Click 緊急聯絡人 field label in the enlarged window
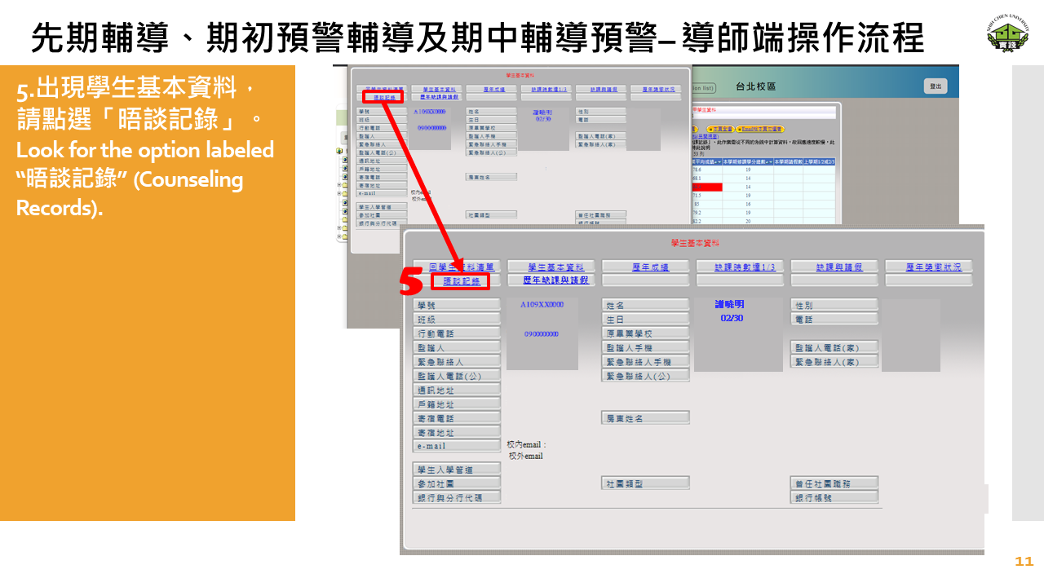Screen dimensions: 1044x587 point(457,361)
